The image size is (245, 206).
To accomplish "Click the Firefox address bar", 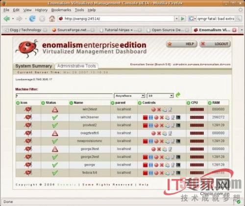I will click(x=116, y=19).
